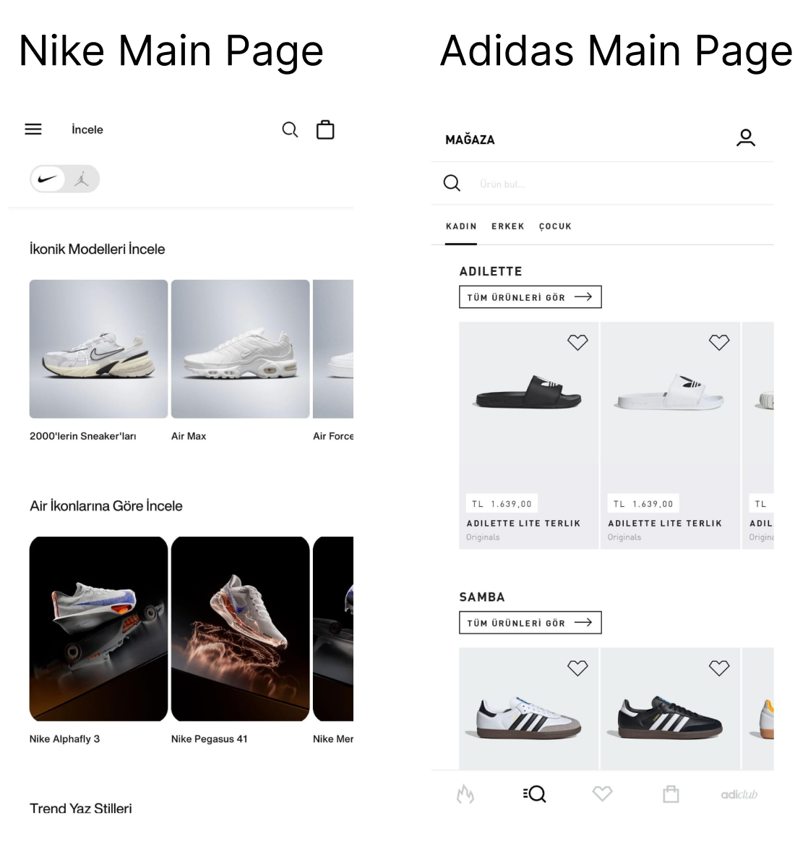Favorite the black Samba sneaker
This screenshot has width=795, height=852.
[x=719, y=668]
